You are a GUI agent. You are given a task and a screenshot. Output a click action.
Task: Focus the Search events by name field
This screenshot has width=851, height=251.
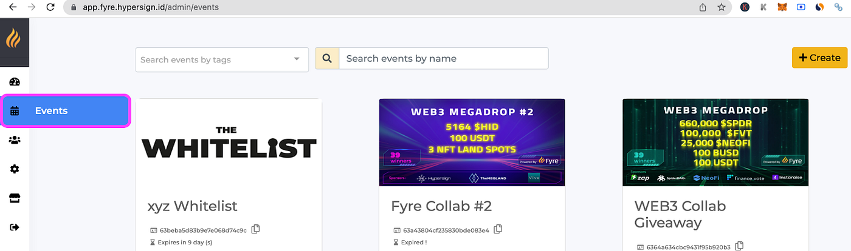[x=444, y=59]
